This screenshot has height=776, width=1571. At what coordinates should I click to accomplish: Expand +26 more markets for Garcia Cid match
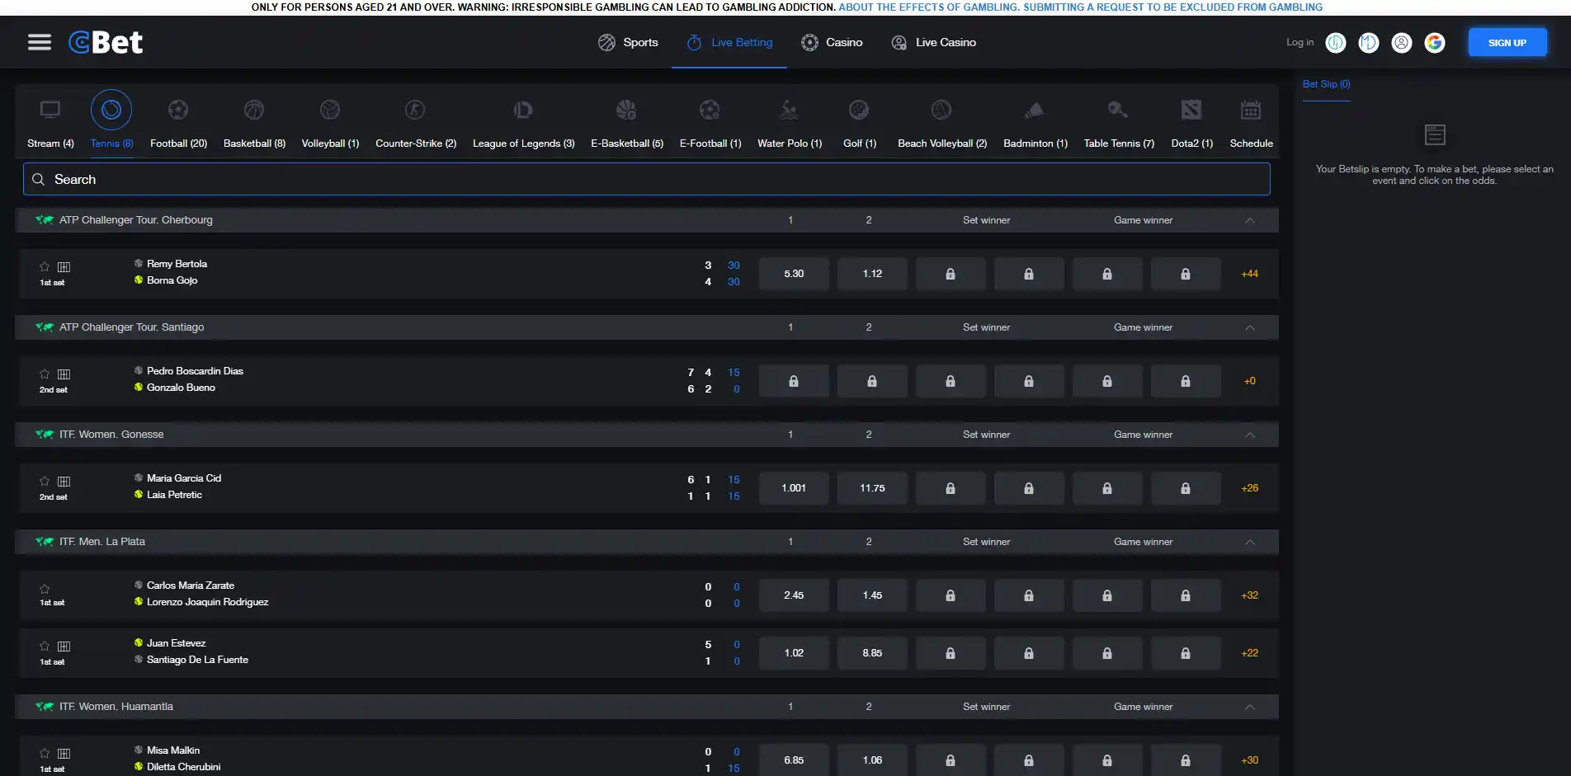coord(1249,488)
